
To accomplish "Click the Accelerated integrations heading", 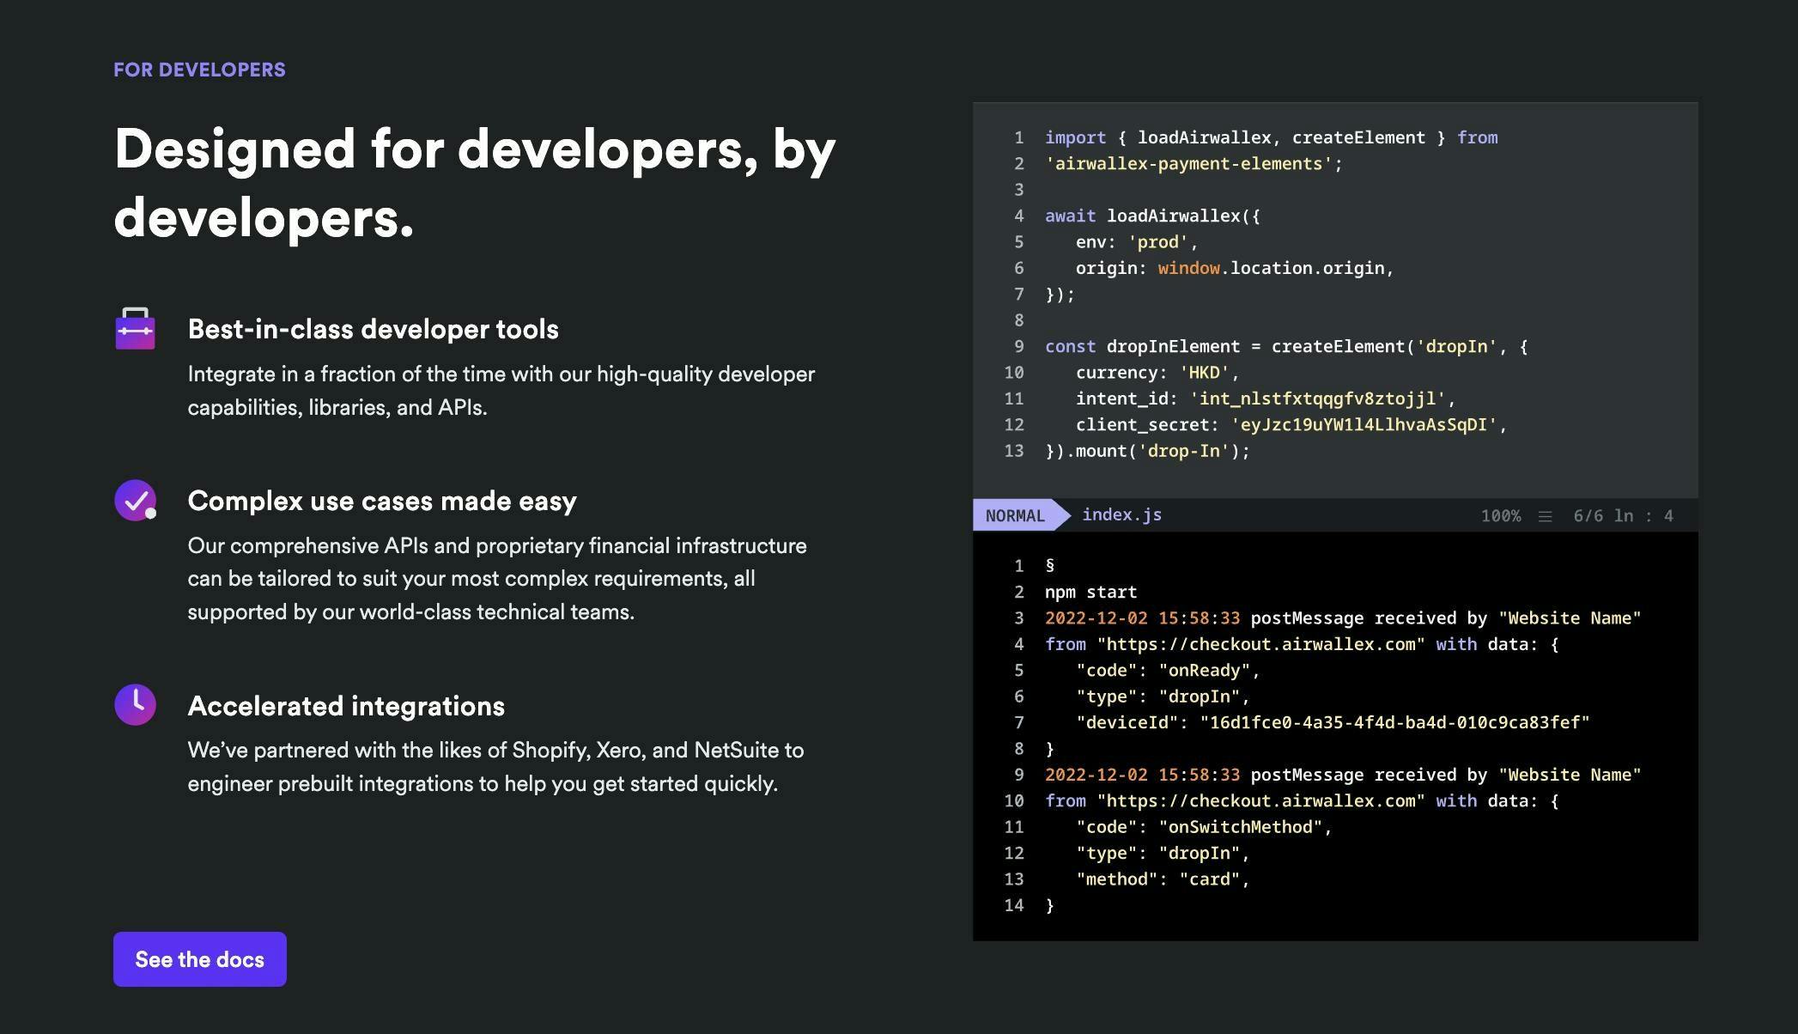I will 346,706.
